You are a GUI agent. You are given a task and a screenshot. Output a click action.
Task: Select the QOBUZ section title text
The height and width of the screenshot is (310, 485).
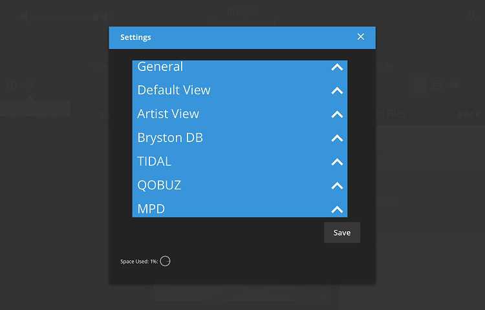tap(159, 185)
